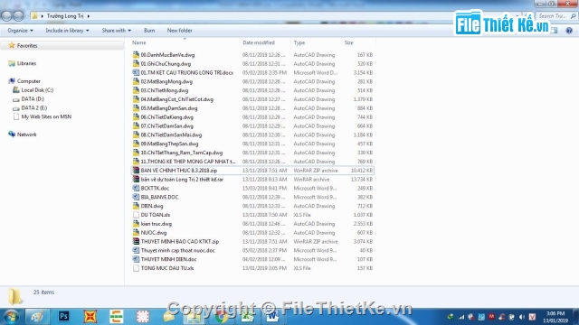Open Google Chrome from the taskbar
This screenshot has width=579, height=325.
[222, 317]
